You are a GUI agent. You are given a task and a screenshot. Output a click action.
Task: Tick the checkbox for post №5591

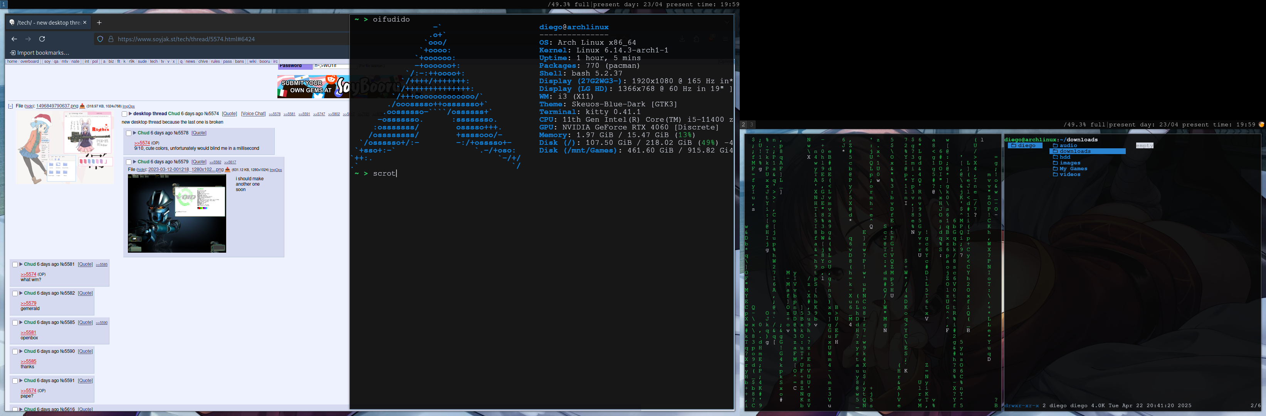pyautogui.click(x=15, y=381)
